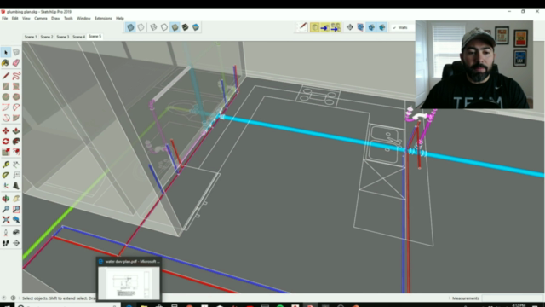545x307 pixels.
Task: Select the Zoom Window tool
Action: pyautogui.click(x=16, y=209)
